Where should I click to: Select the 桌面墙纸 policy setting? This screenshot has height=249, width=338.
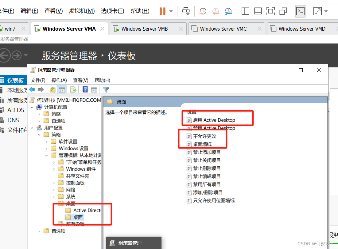(x=202, y=144)
